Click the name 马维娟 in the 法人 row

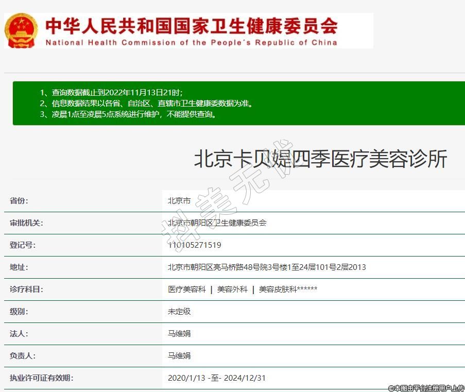tap(179, 334)
